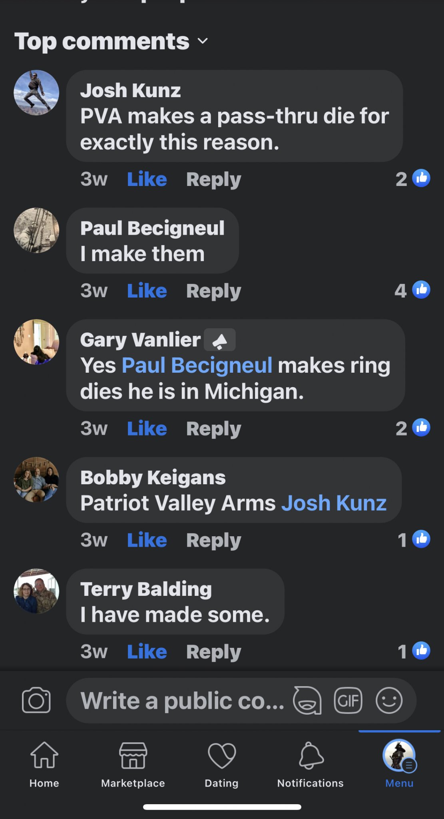Tap the camera icon beside comment box
Screen dimensions: 444x819
point(36,700)
